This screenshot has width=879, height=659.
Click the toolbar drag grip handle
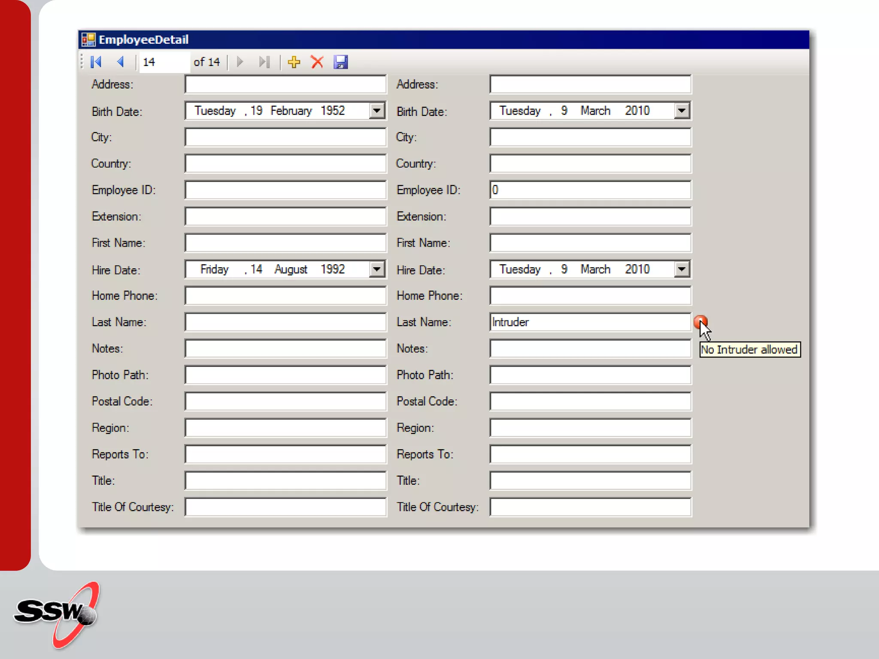[82, 61]
